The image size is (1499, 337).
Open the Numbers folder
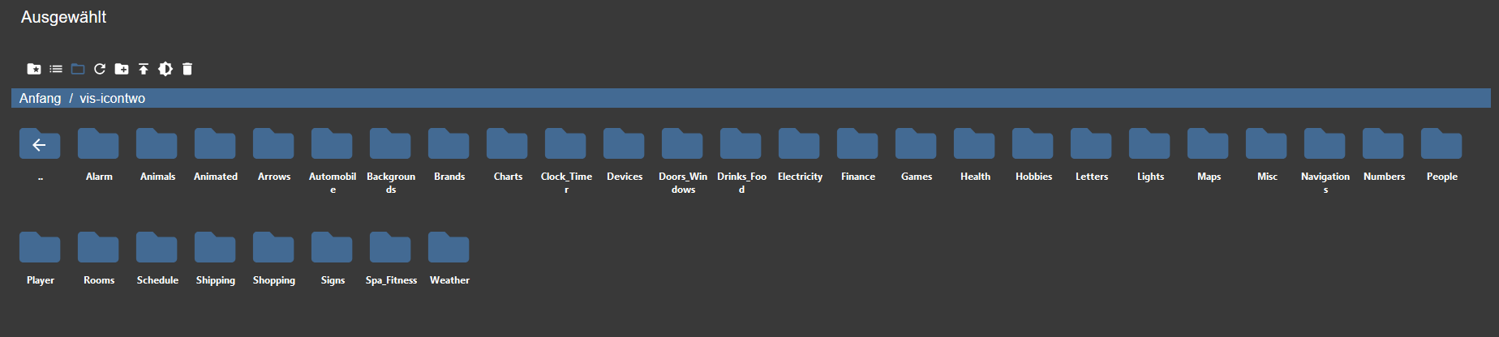[1383, 143]
